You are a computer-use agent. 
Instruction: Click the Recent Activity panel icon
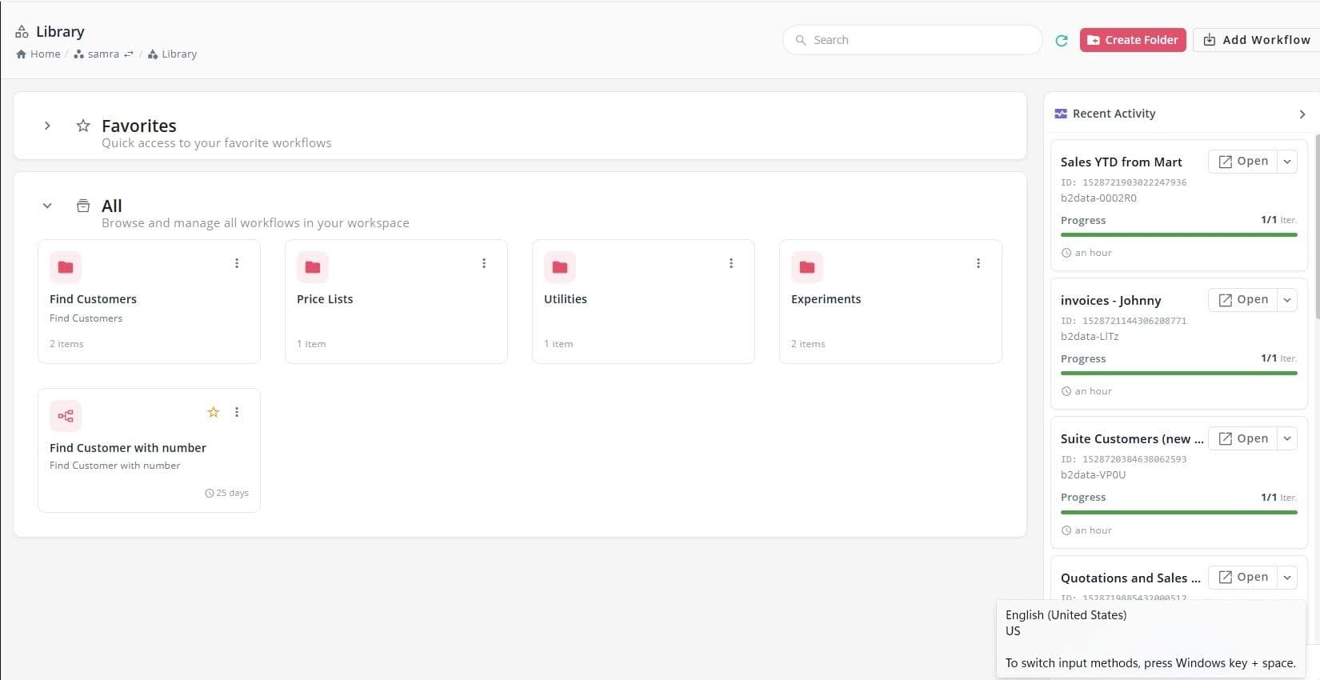click(x=1061, y=114)
